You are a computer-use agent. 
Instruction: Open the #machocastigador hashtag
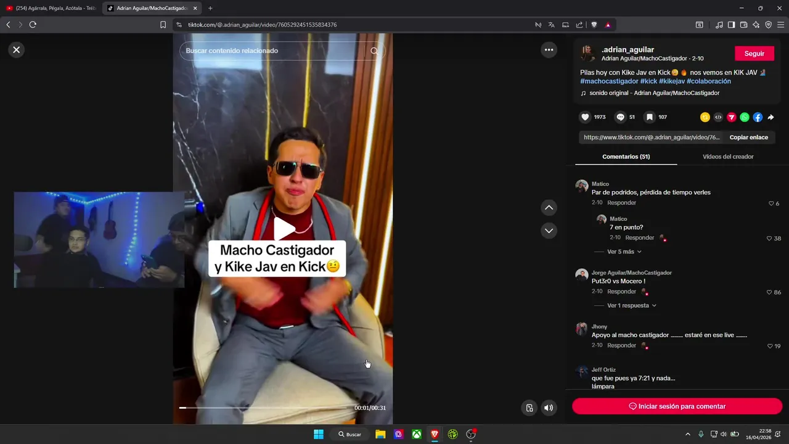(609, 81)
